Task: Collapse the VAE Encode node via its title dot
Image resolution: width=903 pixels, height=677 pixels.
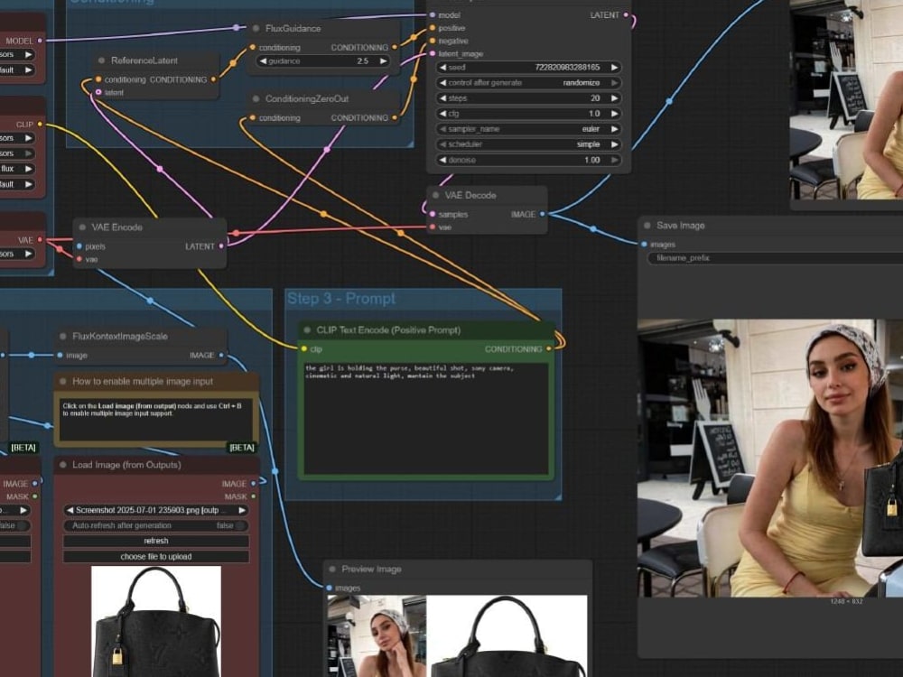Action: coord(82,227)
